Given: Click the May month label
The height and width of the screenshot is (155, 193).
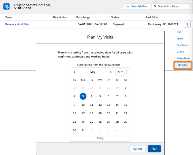Looking at the screenshot, I should point(93,72).
